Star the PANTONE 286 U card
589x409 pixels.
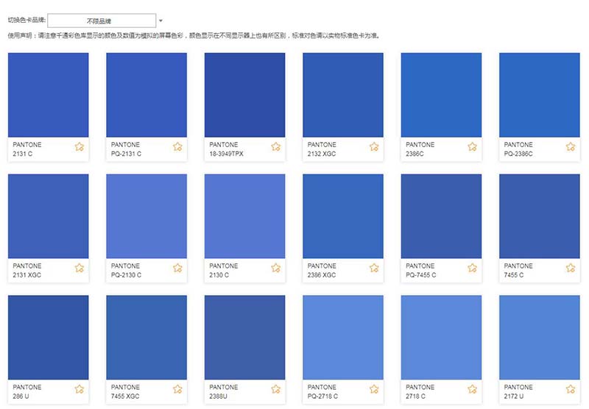(79, 389)
